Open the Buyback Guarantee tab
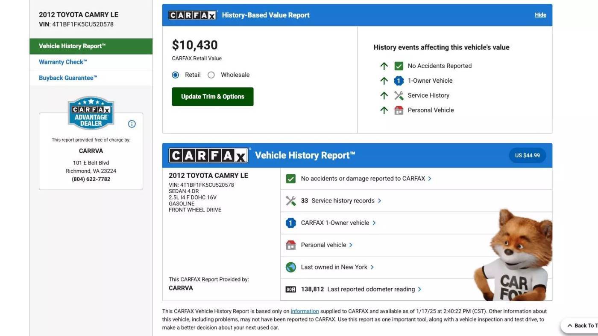The height and width of the screenshot is (336, 598). tap(91, 78)
